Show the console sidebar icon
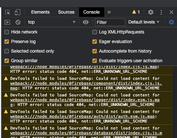Viewport: 177px width, 138px height. click(7, 22)
